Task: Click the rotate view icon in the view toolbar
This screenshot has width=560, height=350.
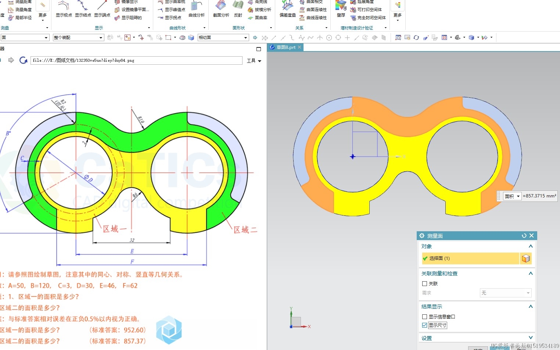Action: coord(416,37)
